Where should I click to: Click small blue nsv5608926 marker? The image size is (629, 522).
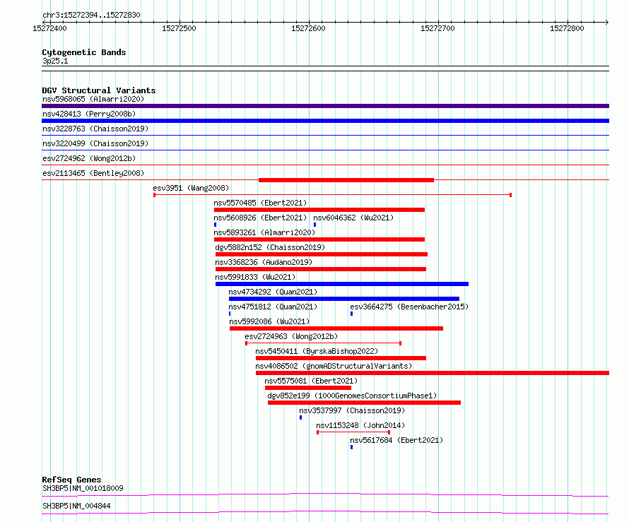click(x=216, y=225)
